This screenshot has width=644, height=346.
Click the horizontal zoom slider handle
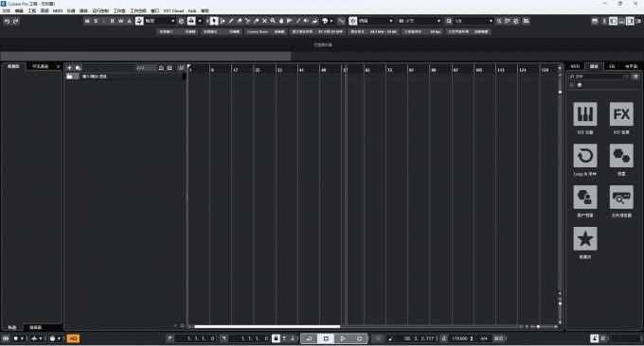pyautogui.click(x=538, y=327)
